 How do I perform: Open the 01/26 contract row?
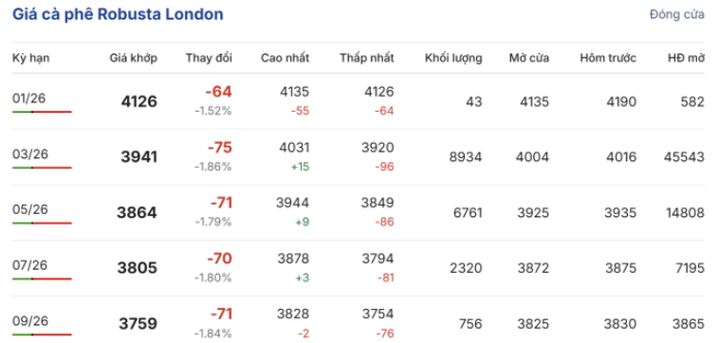pos(359,101)
